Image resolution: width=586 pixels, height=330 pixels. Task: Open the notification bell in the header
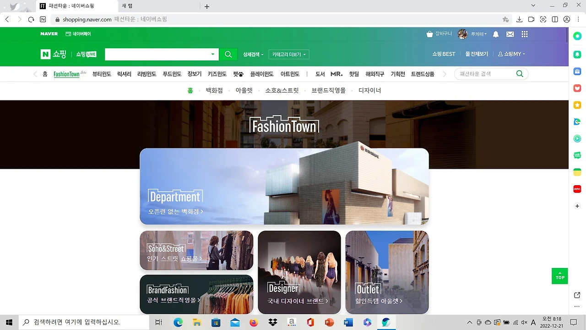point(495,34)
